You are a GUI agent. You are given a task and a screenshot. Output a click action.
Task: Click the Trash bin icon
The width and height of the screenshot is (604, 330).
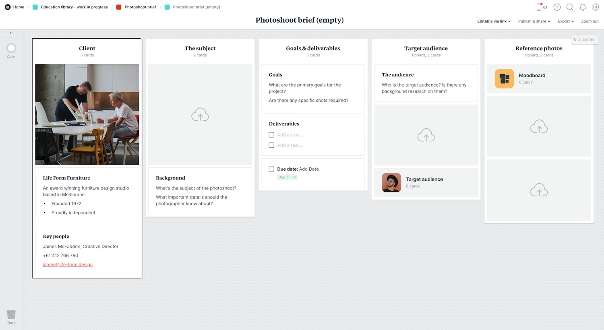(x=11, y=315)
